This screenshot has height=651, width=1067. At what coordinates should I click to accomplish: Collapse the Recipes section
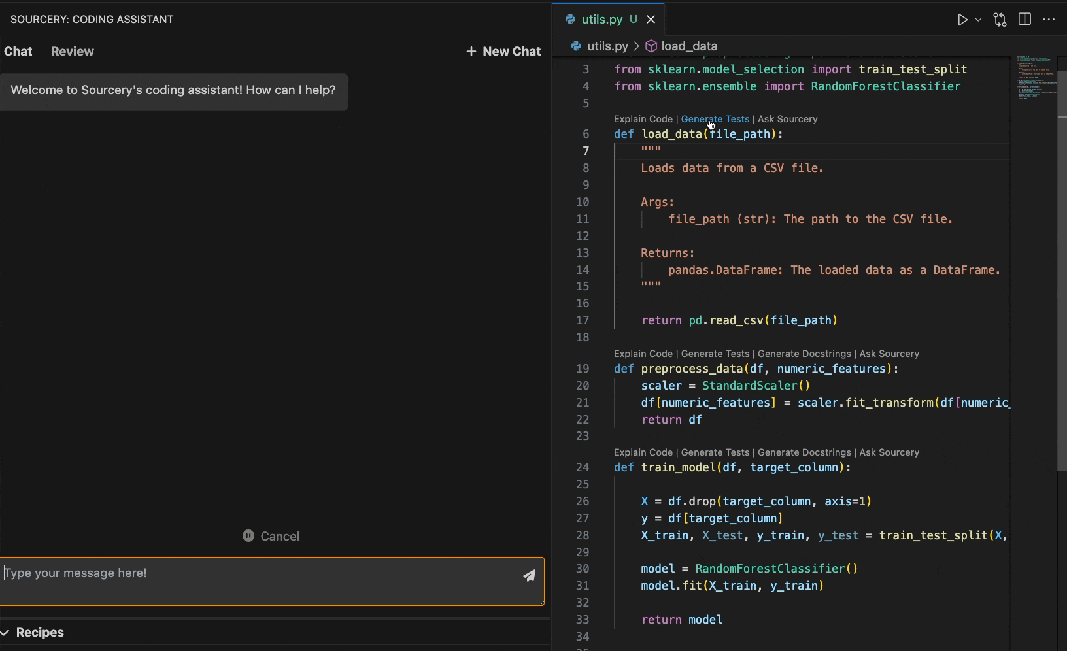coord(5,632)
